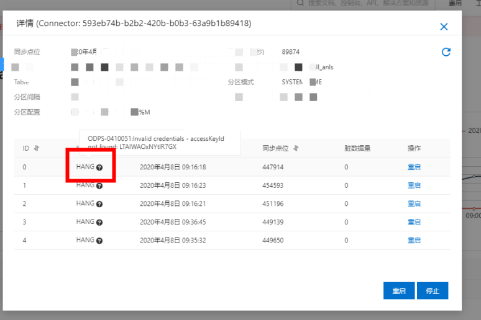This screenshot has height=320, width=481.
Task: Open the 费用 menu in the top bar
Action: click(x=455, y=4)
